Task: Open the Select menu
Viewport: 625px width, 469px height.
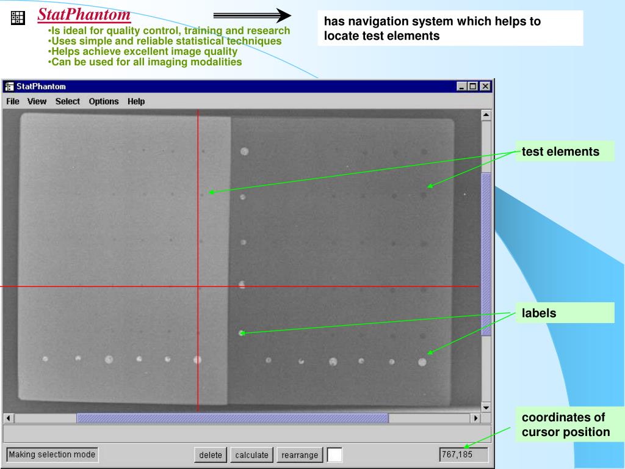Action: [x=68, y=101]
